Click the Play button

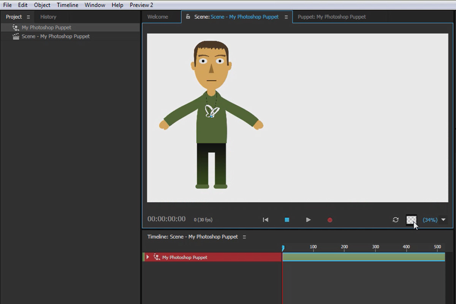pyautogui.click(x=308, y=220)
